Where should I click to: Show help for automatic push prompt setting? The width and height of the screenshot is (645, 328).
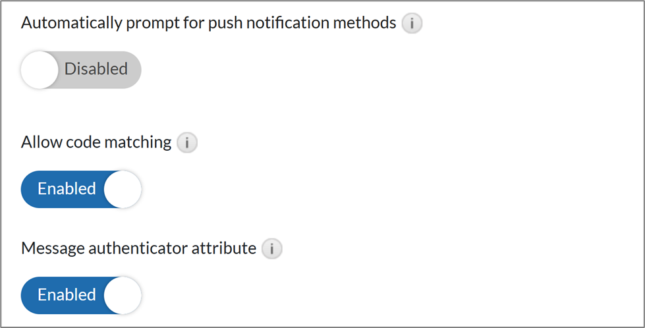pyautogui.click(x=412, y=24)
